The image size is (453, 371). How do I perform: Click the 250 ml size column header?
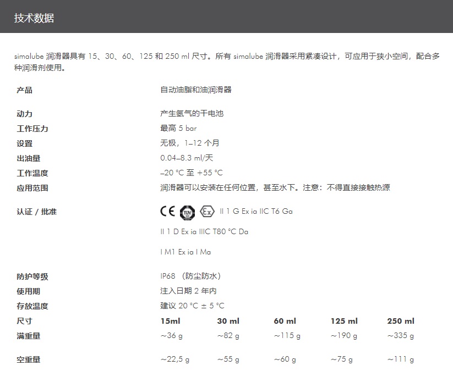(x=401, y=321)
